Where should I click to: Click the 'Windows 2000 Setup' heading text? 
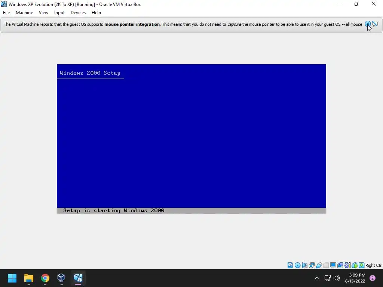(x=90, y=73)
